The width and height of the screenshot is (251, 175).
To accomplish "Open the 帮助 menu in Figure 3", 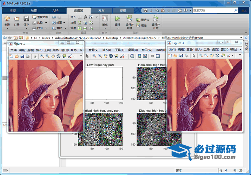I will pyautogui.click(x=233, y=49).
